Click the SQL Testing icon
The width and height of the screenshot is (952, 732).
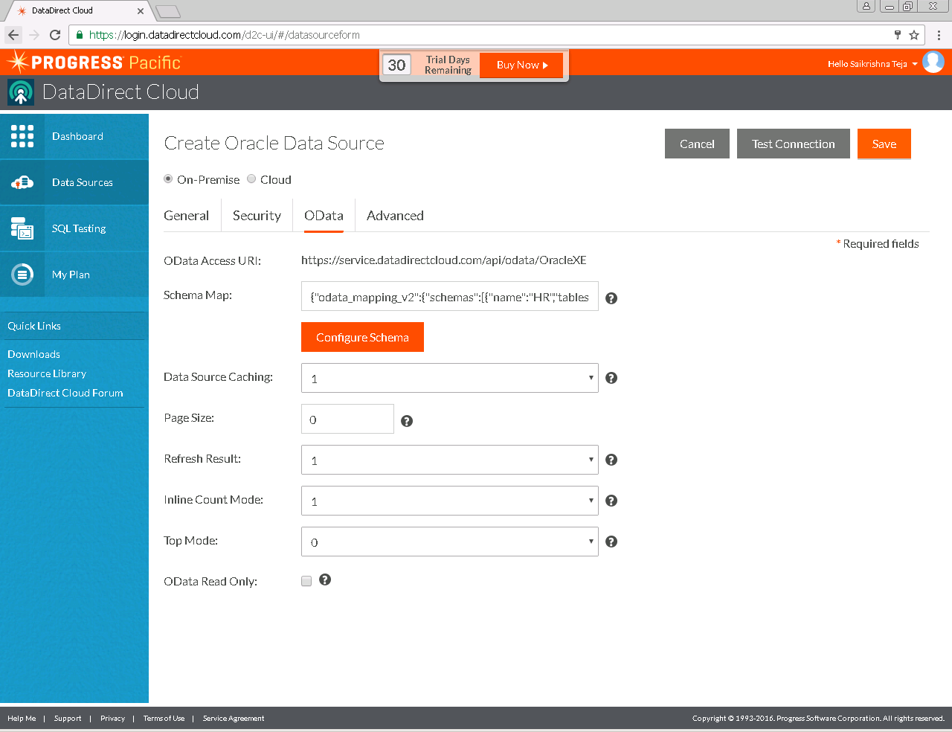tap(22, 228)
